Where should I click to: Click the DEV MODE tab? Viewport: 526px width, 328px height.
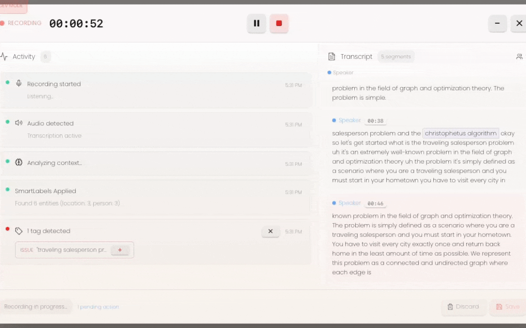click(x=11, y=5)
